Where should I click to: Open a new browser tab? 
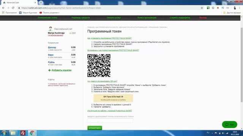[x=41, y=3]
